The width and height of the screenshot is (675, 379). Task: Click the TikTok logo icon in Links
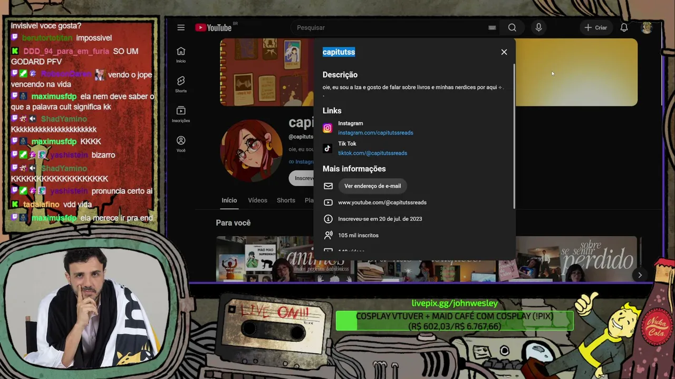[327, 148]
